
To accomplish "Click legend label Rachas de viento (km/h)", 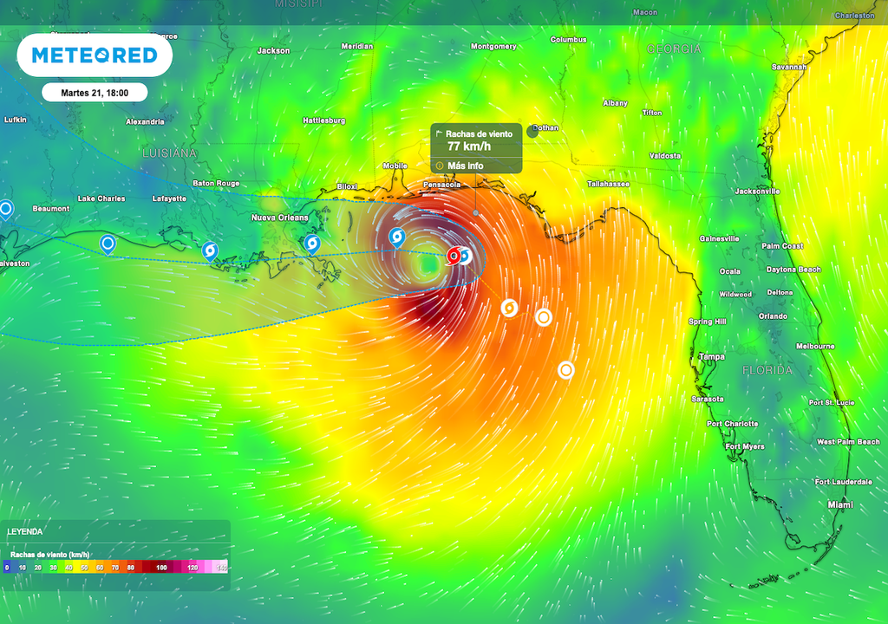I will [x=49, y=555].
